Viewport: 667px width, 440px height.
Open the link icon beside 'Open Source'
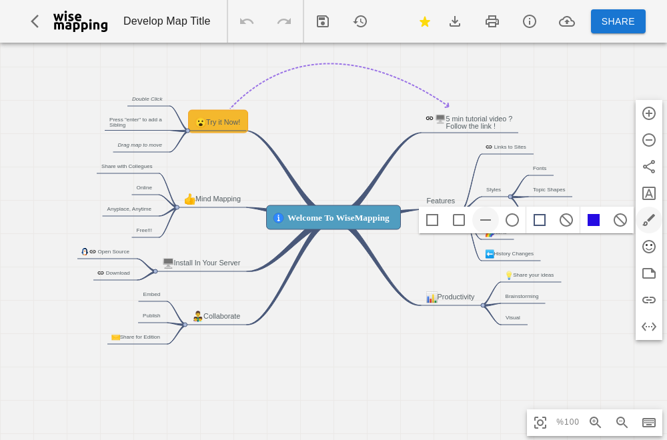(x=93, y=252)
